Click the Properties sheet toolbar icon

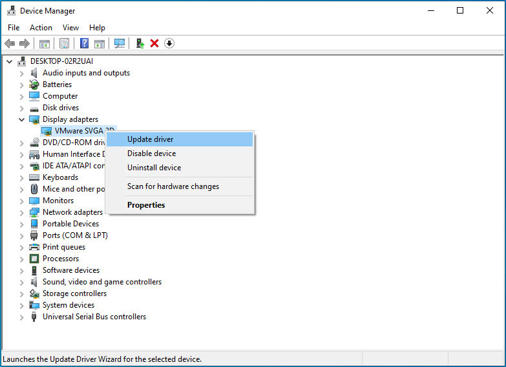click(64, 43)
